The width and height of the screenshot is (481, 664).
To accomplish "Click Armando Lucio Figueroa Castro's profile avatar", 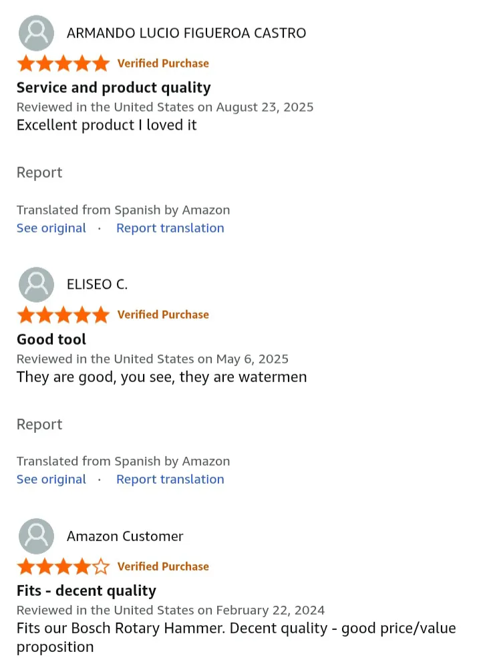I will [x=36, y=33].
